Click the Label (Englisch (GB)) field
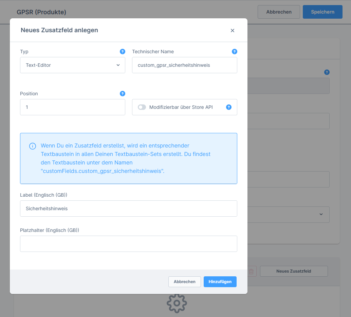 [x=128, y=209]
